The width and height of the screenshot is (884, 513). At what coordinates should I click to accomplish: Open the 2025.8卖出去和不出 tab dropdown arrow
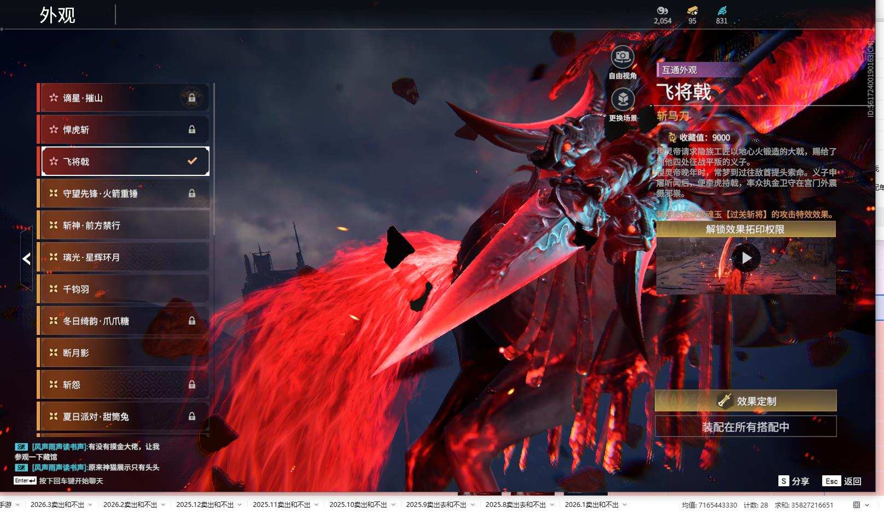(x=552, y=505)
